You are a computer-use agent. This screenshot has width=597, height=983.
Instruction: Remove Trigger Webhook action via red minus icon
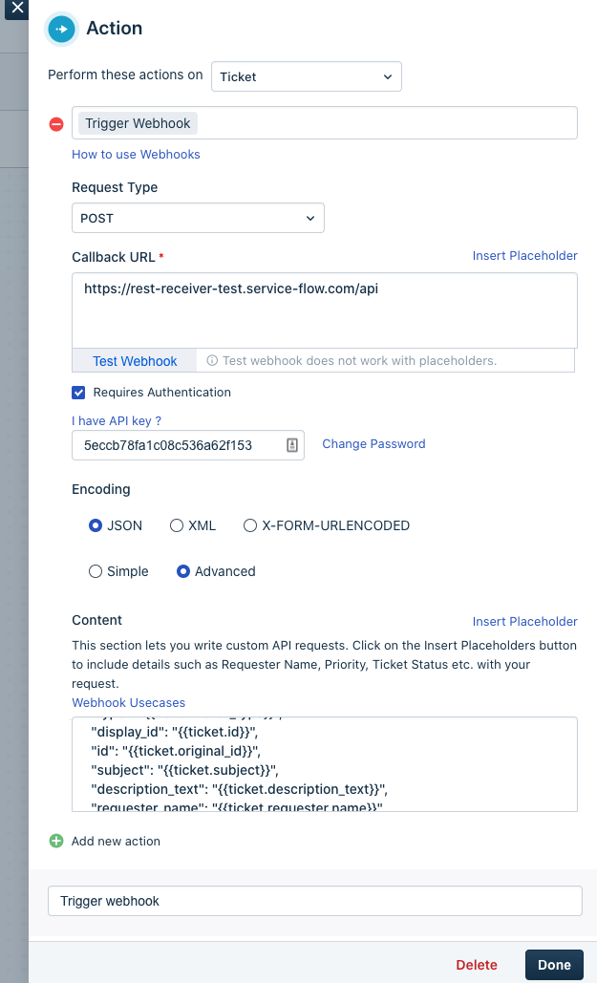click(56, 124)
